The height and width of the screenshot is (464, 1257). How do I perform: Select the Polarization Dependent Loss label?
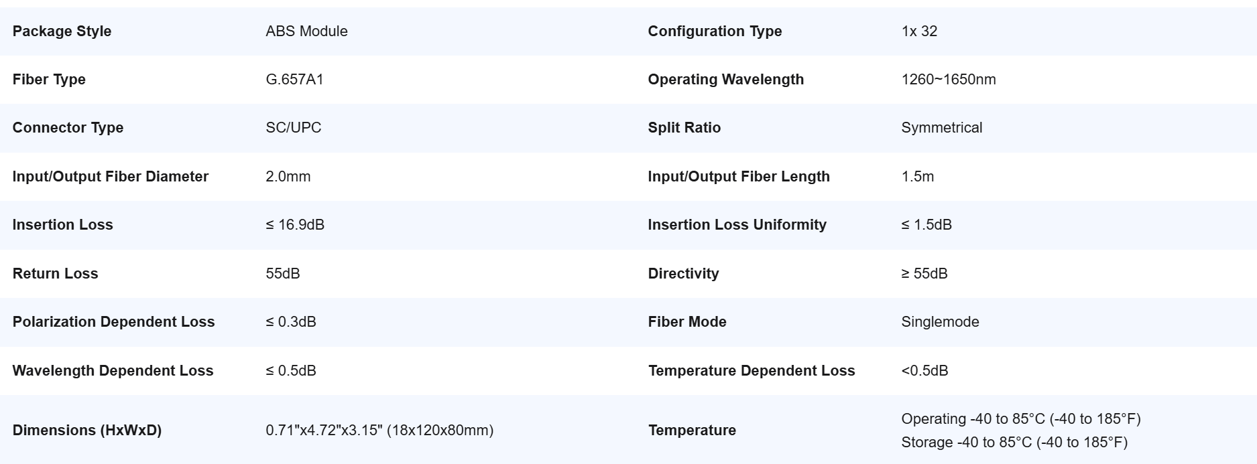coord(113,322)
